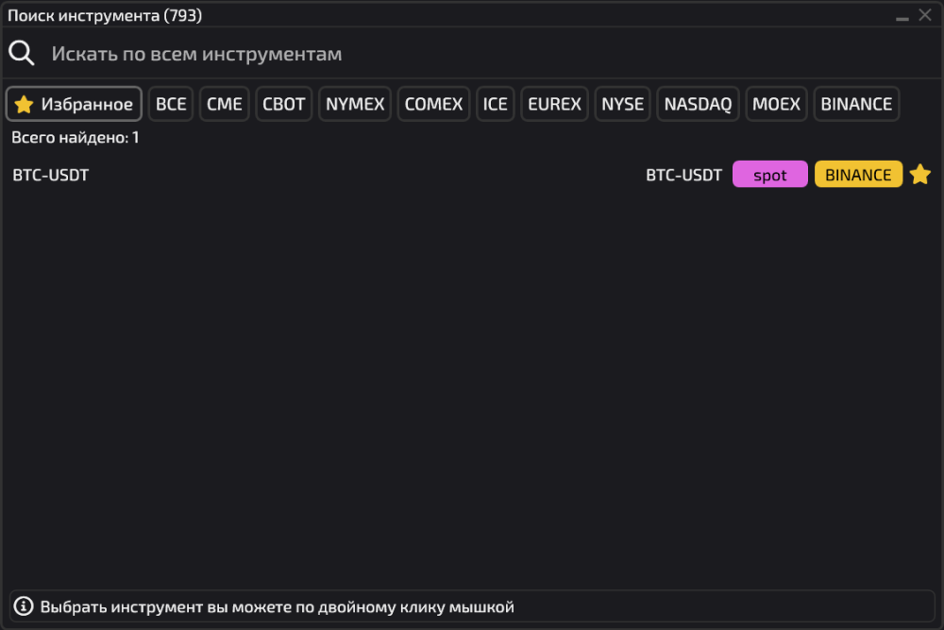Remove BTC-USDT from favorites via star

pos(920,175)
